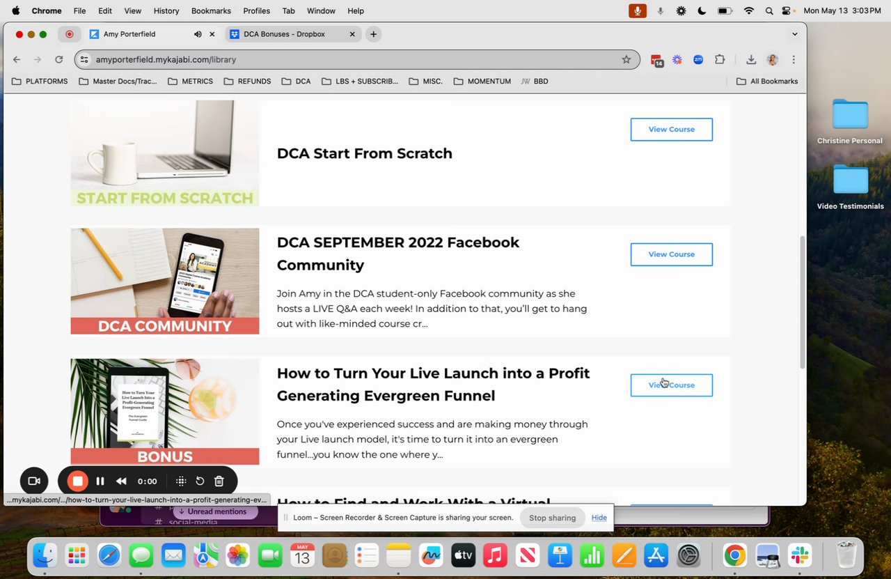Open the red extension icon with the 14 badge

[656, 61]
